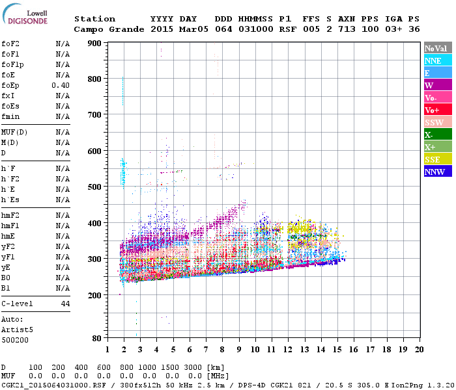Select the NNE cyan legend swatch
This screenshot has height=390, width=456.
click(438, 60)
